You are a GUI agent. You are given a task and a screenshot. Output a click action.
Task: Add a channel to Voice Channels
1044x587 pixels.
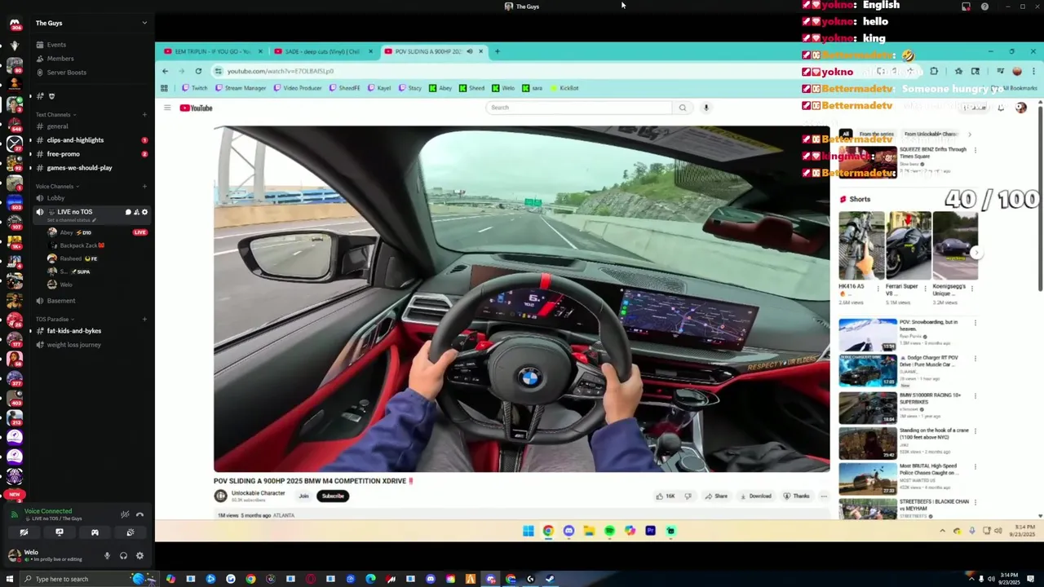(x=145, y=187)
